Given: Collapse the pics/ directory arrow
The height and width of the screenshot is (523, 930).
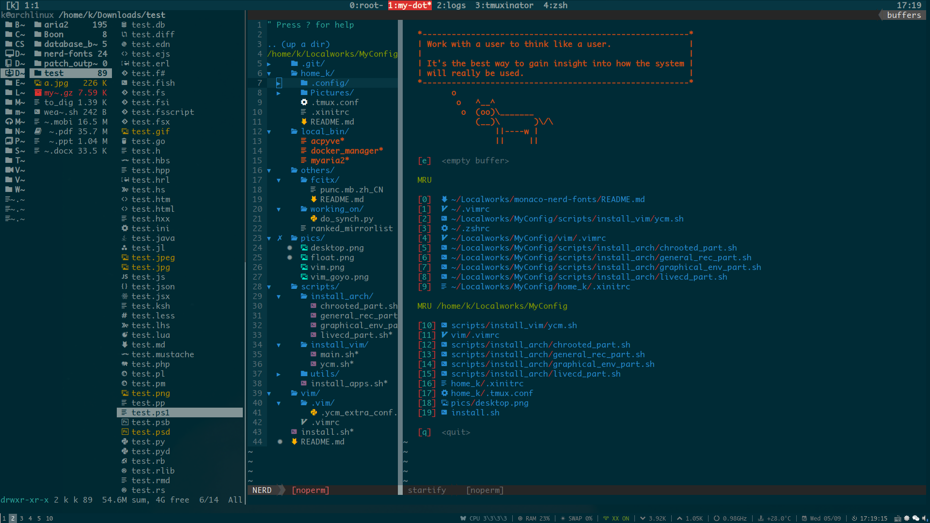Looking at the screenshot, I should pyautogui.click(x=269, y=238).
